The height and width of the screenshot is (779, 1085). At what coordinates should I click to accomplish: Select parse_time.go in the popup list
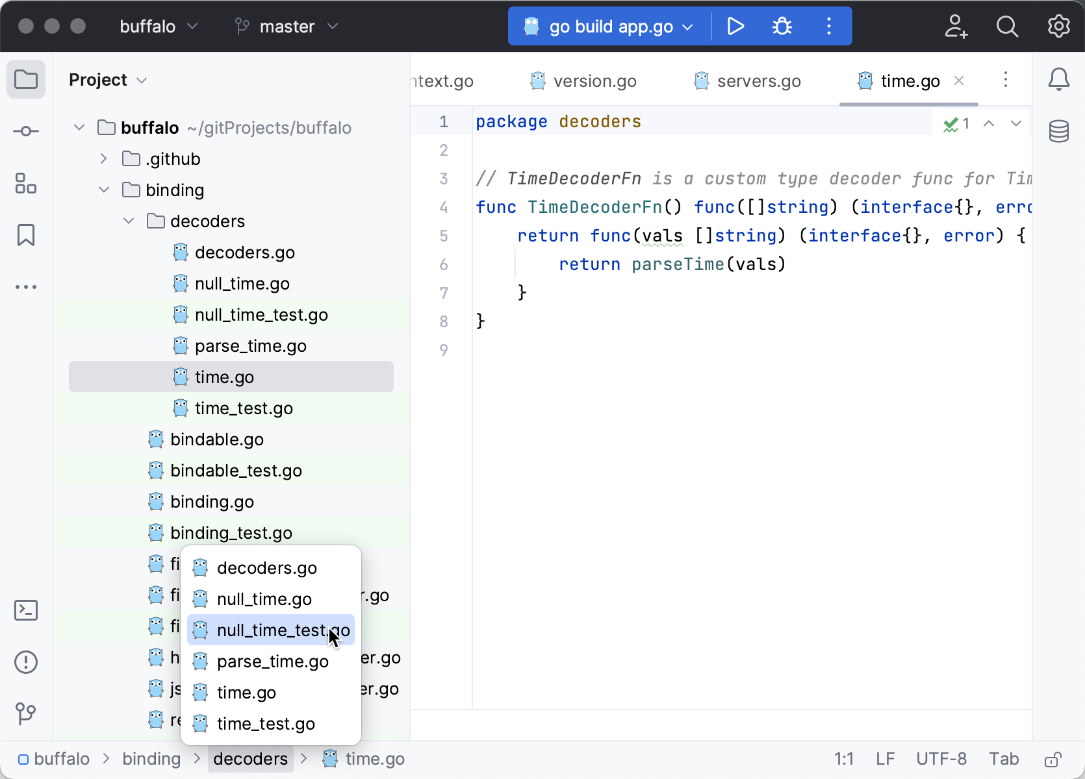point(271,661)
